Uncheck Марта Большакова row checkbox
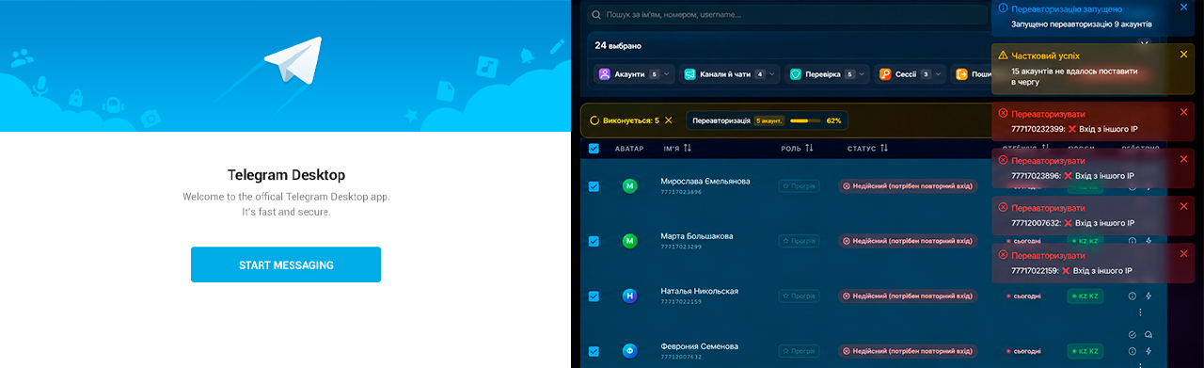This screenshot has height=368, width=1204. click(x=594, y=241)
